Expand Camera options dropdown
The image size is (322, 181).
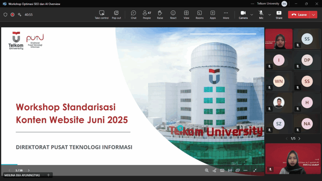pos(252,15)
